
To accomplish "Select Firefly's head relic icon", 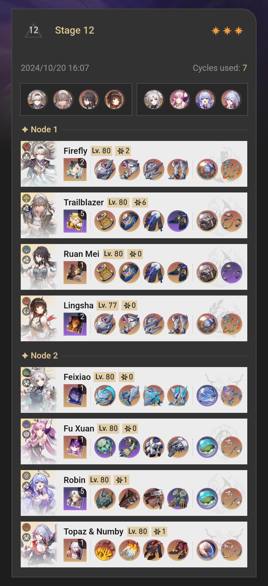I will point(105,170).
